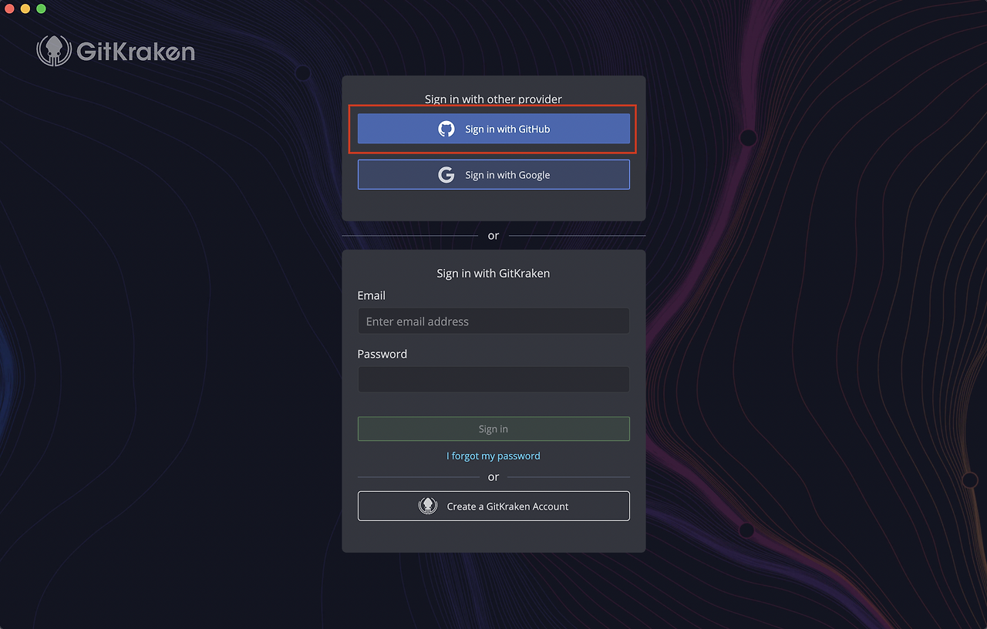This screenshot has width=987, height=629.
Task: Click the Password input box
Action: (x=493, y=379)
